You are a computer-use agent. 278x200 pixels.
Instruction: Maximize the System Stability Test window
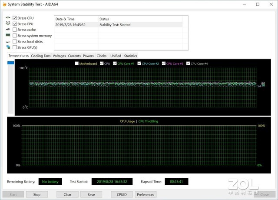click(258, 4)
